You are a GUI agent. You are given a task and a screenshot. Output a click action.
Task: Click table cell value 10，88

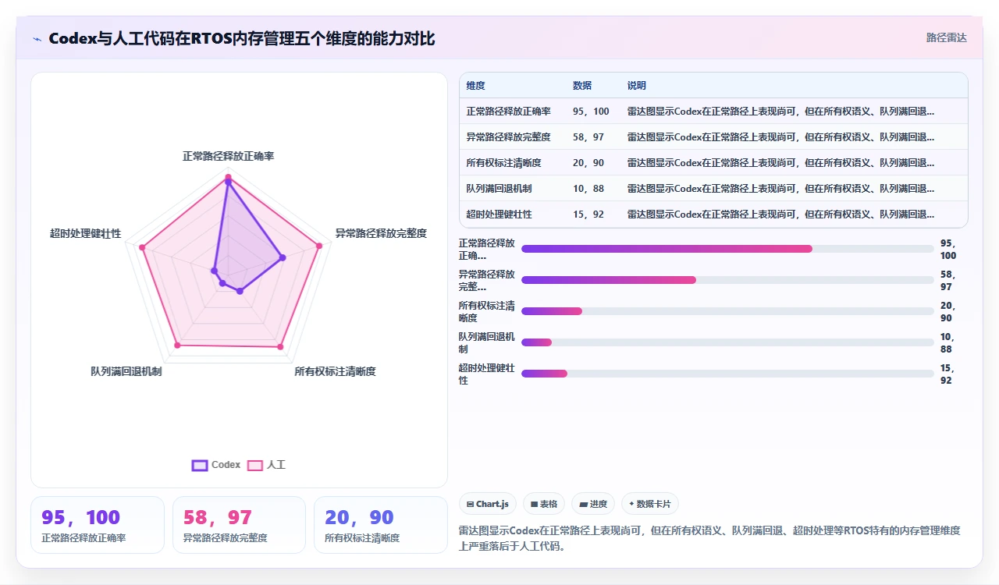pyautogui.click(x=588, y=189)
